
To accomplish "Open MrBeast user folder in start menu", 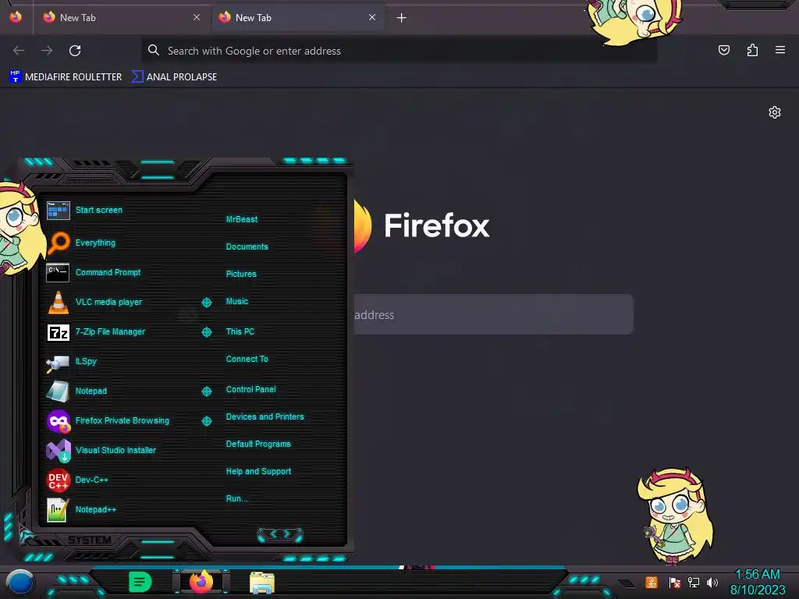I will (242, 219).
